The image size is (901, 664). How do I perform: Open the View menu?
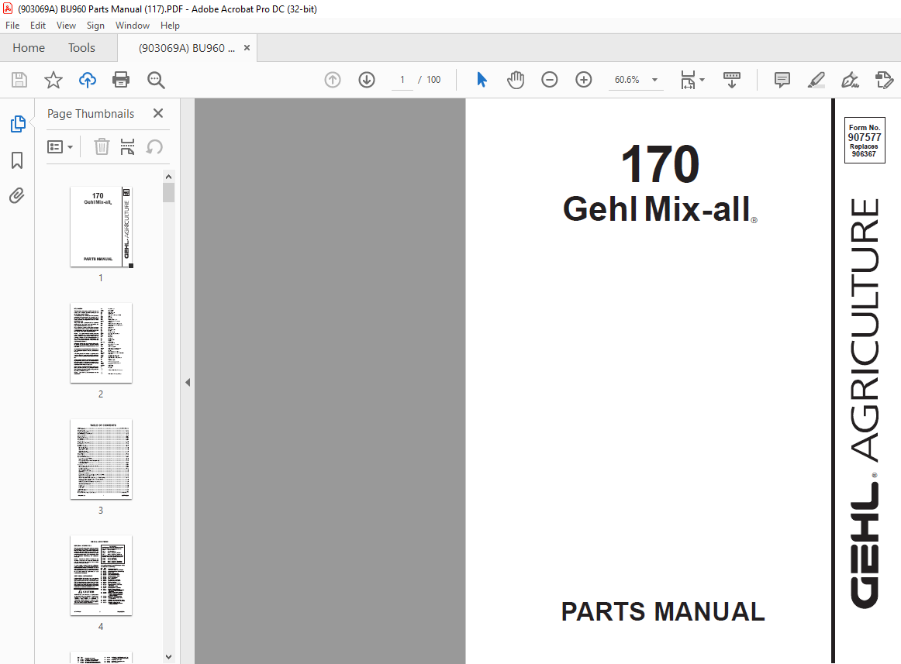[x=66, y=26]
